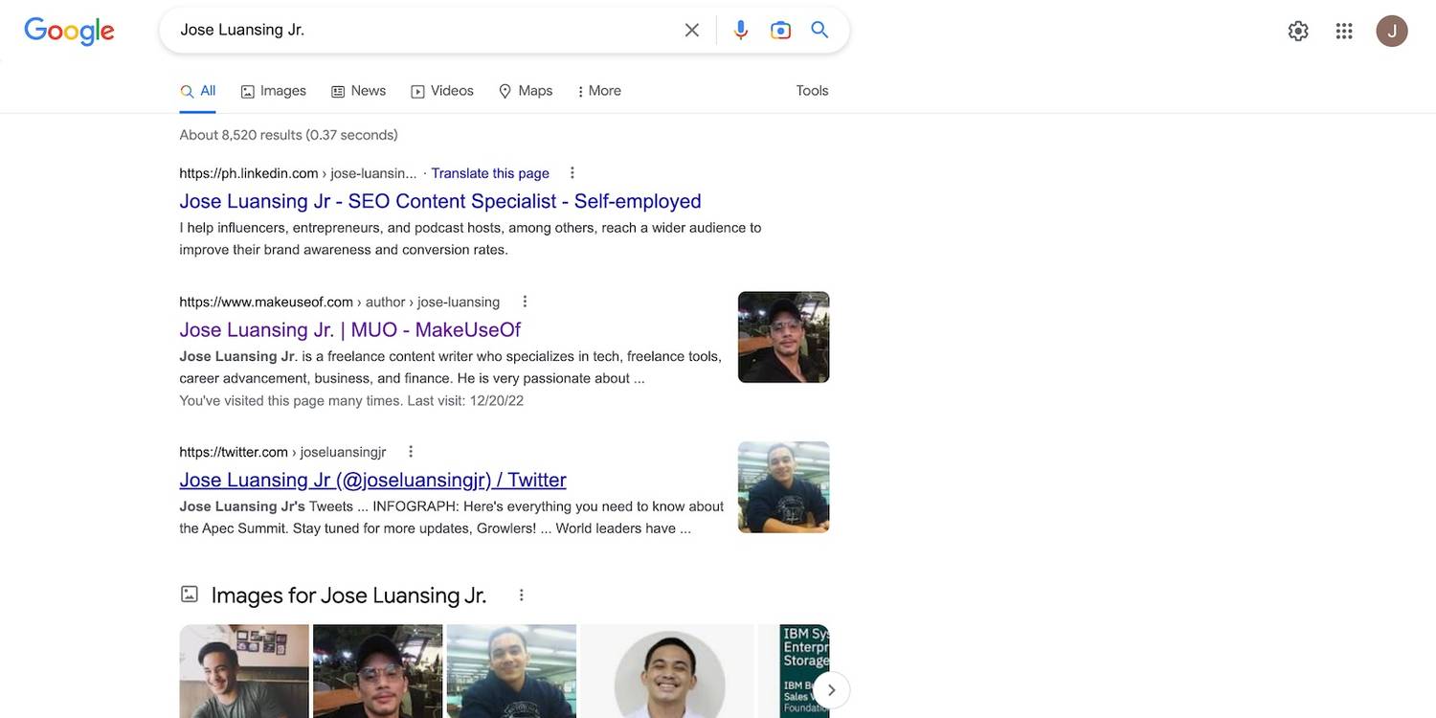Submit search with magnifier icon
The width and height of the screenshot is (1436, 718).
(819, 30)
